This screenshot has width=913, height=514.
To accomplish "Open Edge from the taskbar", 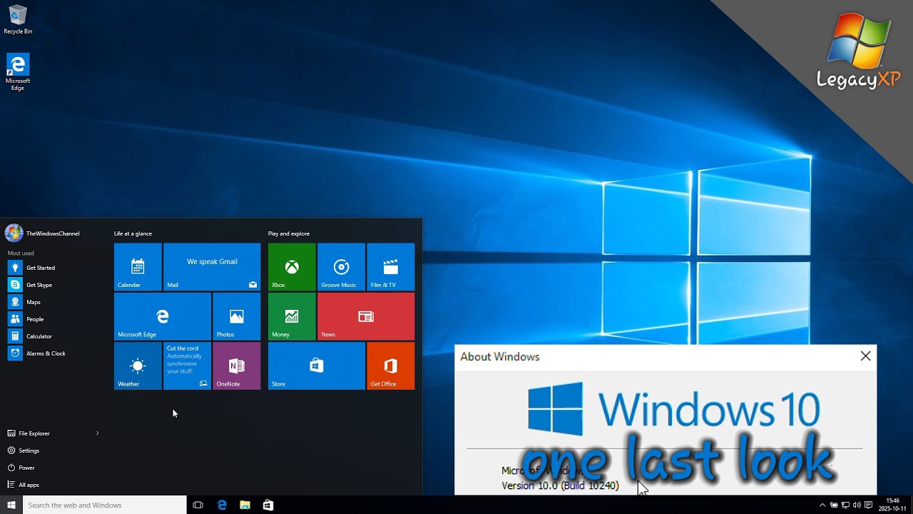I will pos(222,505).
